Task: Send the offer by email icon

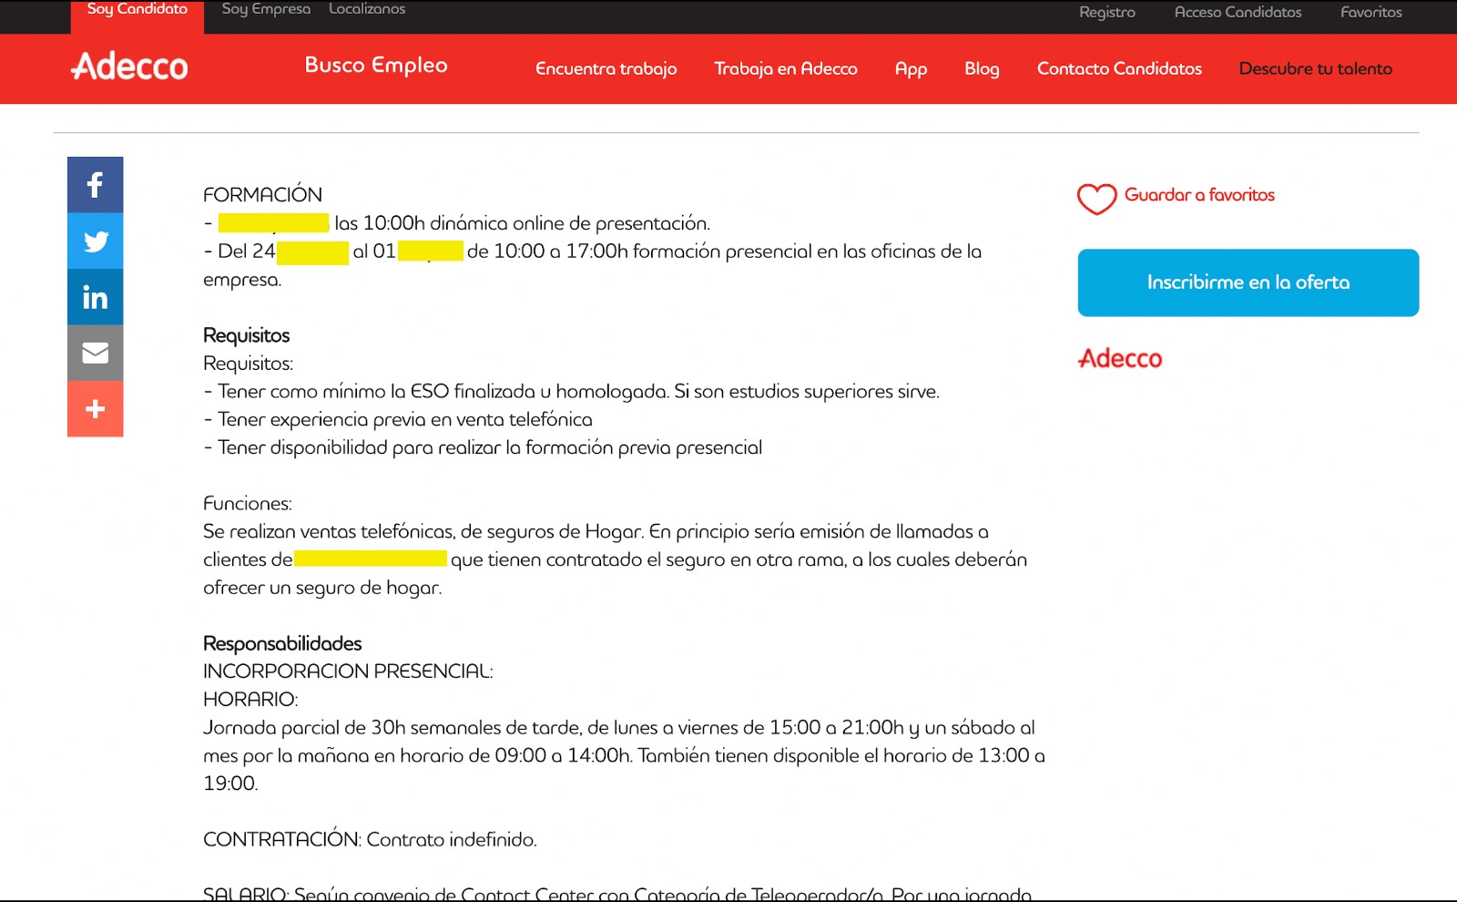Action: 95,353
